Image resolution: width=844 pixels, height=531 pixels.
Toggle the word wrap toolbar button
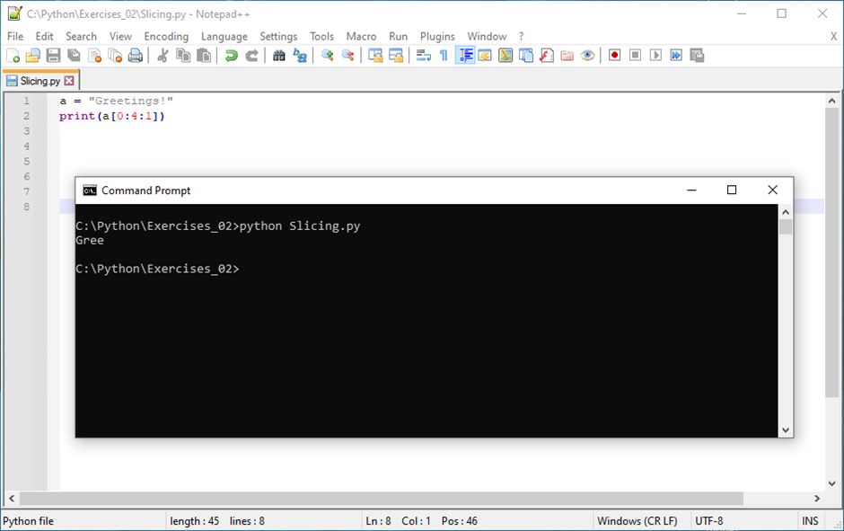(423, 56)
